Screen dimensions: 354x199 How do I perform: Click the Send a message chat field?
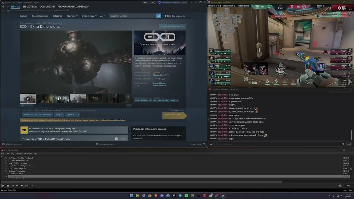[x=278, y=144]
